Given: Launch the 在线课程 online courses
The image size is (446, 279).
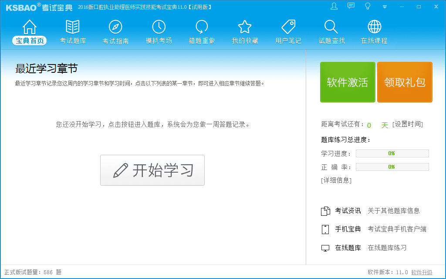Looking at the screenshot, I should (374, 31).
